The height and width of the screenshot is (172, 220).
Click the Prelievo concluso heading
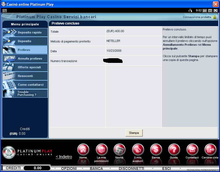coord(66,23)
